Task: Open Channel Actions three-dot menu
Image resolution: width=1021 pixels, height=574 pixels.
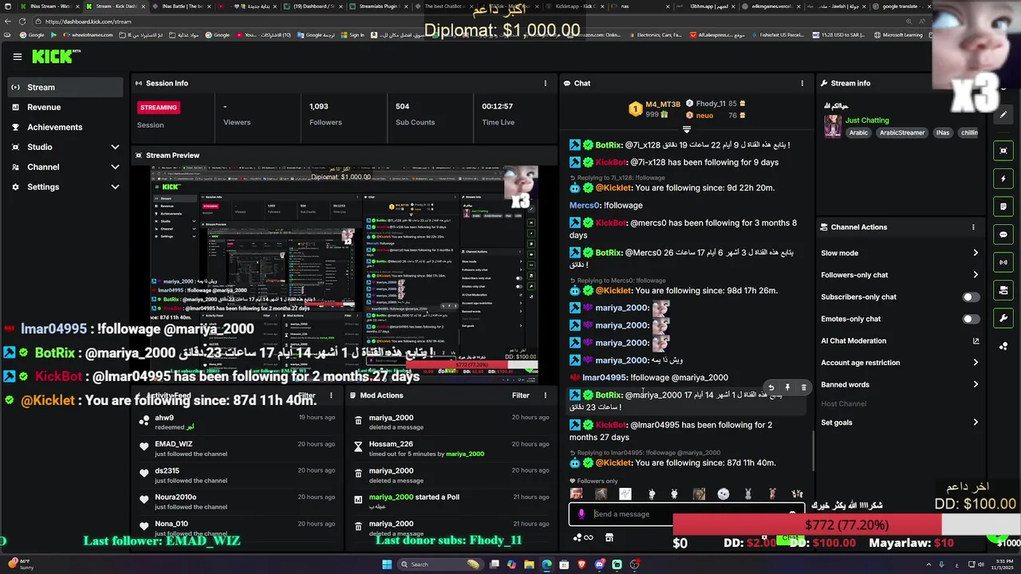Action: click(973, 227)
